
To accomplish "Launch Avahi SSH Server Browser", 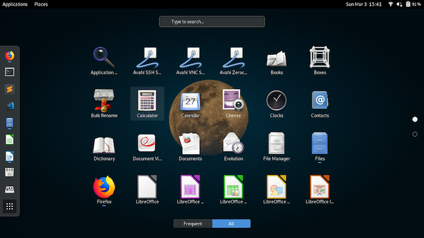I will [x=147, y=58].
